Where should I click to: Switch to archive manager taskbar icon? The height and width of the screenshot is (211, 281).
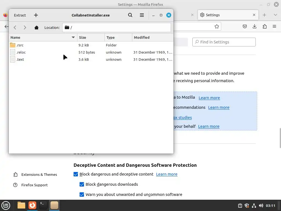tap(54, 205)
